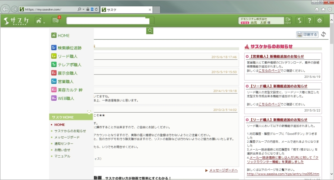334x180 pixels.
Task: Click the refresh arrows icon beside print
Action: tap(323, 34)
